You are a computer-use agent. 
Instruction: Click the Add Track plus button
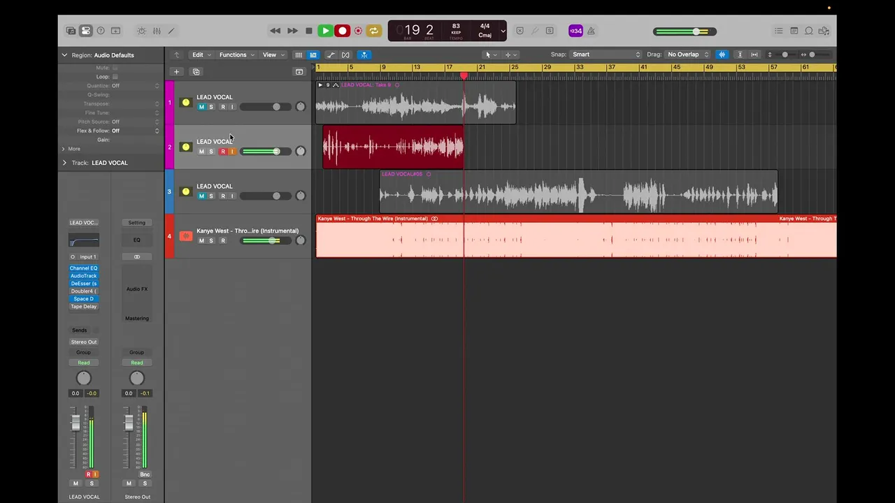tap(176, 71)
